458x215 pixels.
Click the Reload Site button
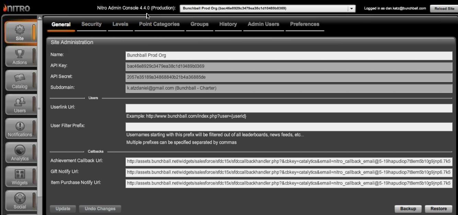pos(444,9)
